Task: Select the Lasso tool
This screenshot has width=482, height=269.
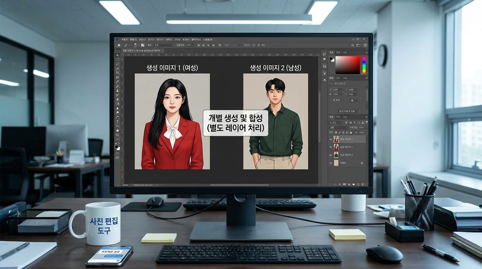Action: tap(117, 64)
